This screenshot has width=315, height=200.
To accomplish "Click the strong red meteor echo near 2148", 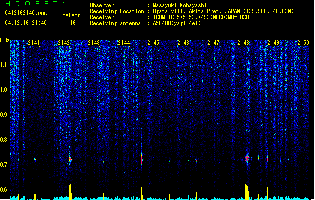I will pyautogui.click(x=247, y=158).
